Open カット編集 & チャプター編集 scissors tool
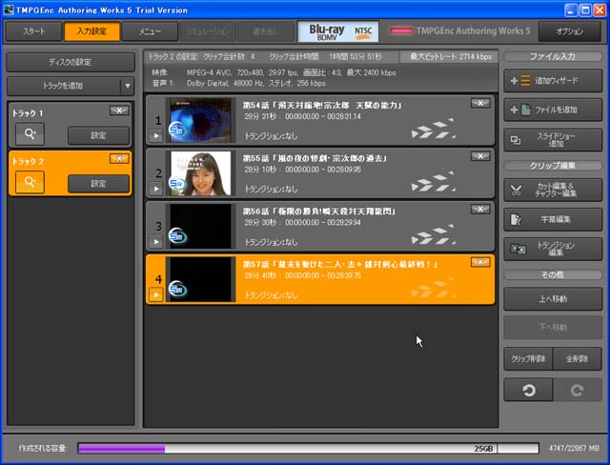 coord(553,190)
